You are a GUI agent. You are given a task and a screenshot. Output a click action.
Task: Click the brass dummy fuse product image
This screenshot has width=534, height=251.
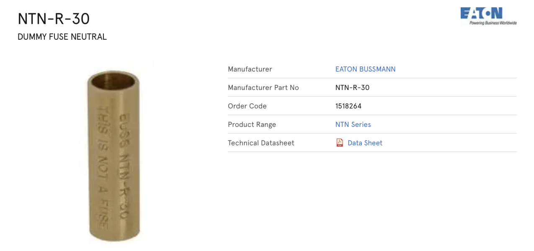[114, 155]
